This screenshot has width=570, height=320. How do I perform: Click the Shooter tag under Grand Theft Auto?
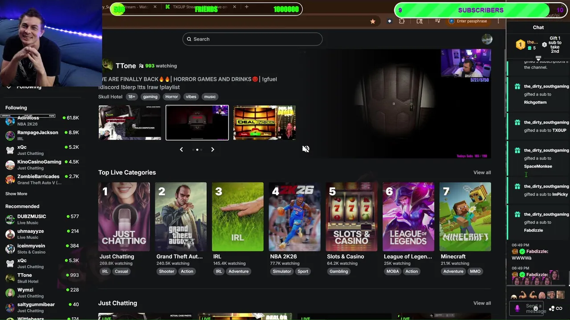click(167, 272)
